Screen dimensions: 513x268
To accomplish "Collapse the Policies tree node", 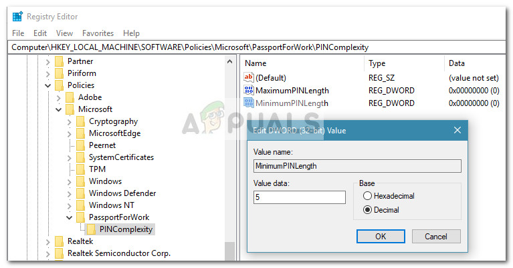I will point(48,85).
